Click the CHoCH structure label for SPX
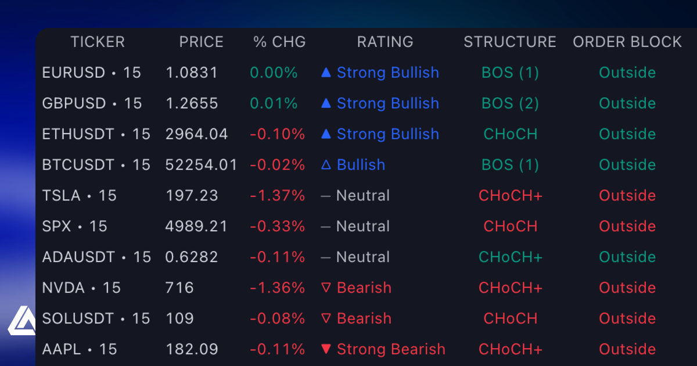This screenshot has height=366, width=697. click(x=510, y=227)
